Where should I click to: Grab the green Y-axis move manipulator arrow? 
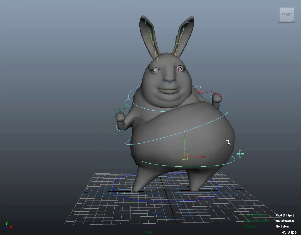(x=184, y=138)
